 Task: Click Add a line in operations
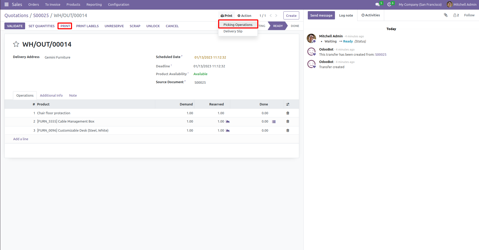pyautogui.click(x=21, y=139)
